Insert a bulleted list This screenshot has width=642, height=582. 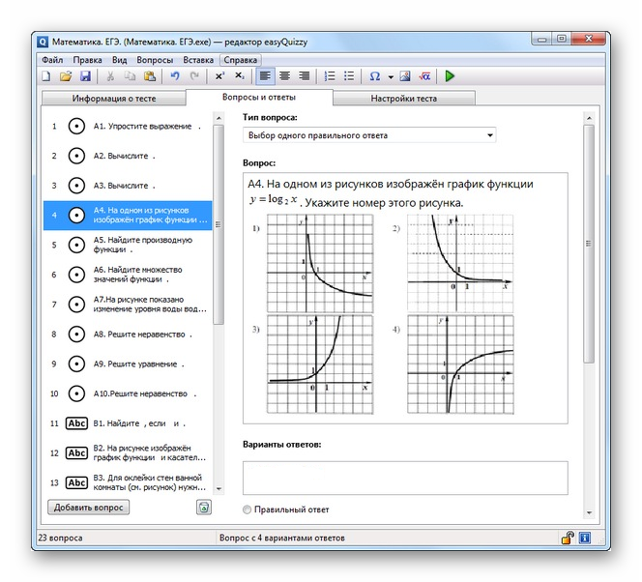pyautogui.click(x=349, y=76)
